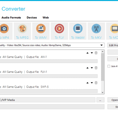Click the file list scroll down arrow
118x118 pixels.
(x=103, y=92)
